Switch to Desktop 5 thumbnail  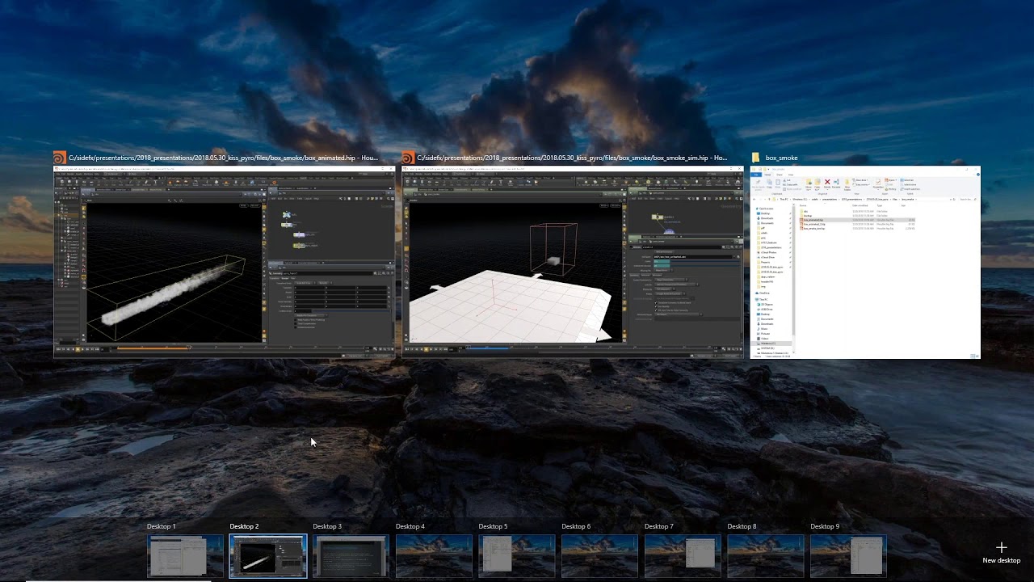pyautogui.click(x=517, y=556)
